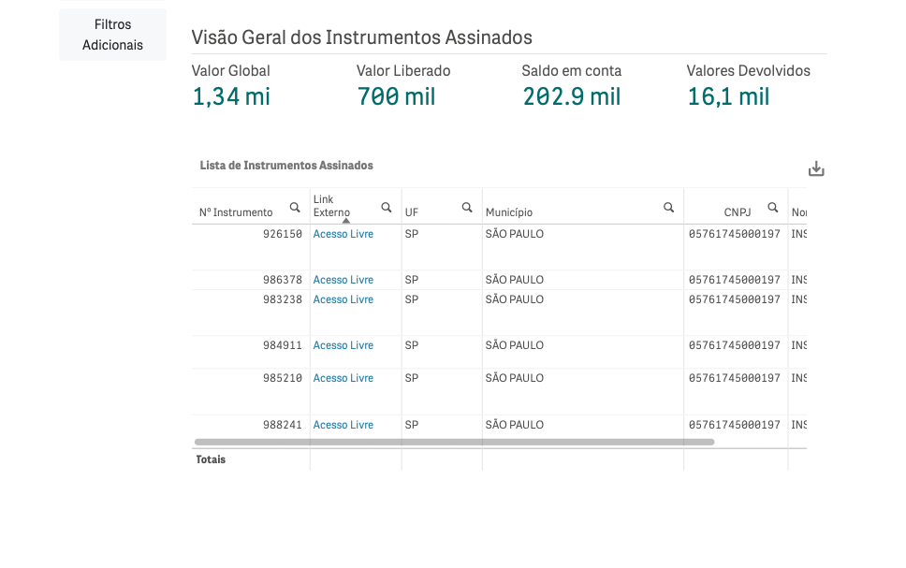
Task: Open search for the UF column
Action: (x=467, y=208)
